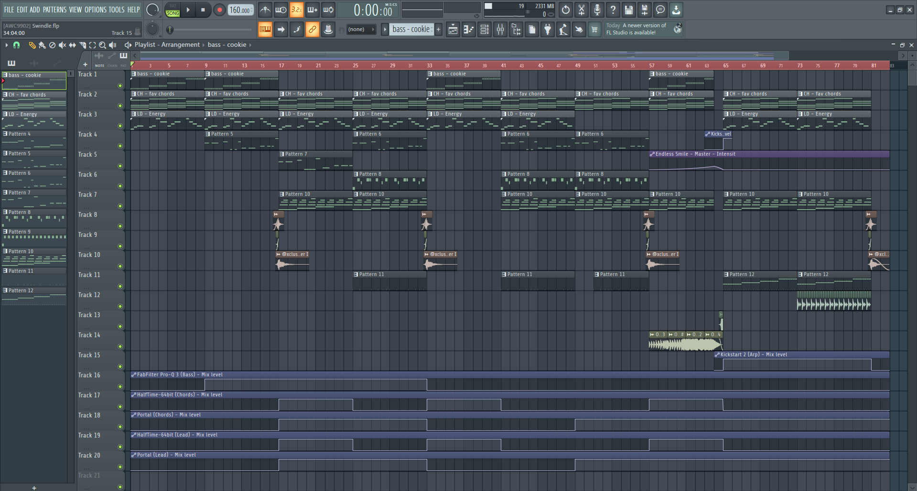Toggle overdub (blend recording) button

(x=313, y=10)
